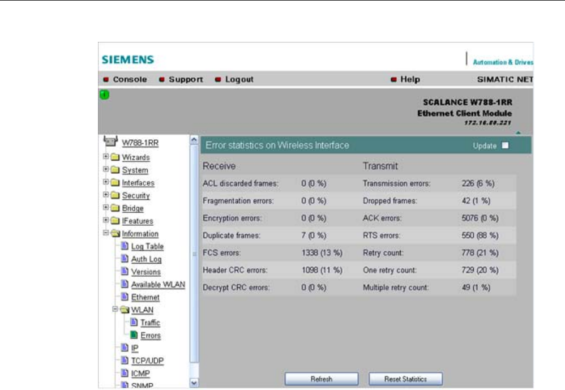
Task: Open the TCP/UDP link
Action: point(147,361)
